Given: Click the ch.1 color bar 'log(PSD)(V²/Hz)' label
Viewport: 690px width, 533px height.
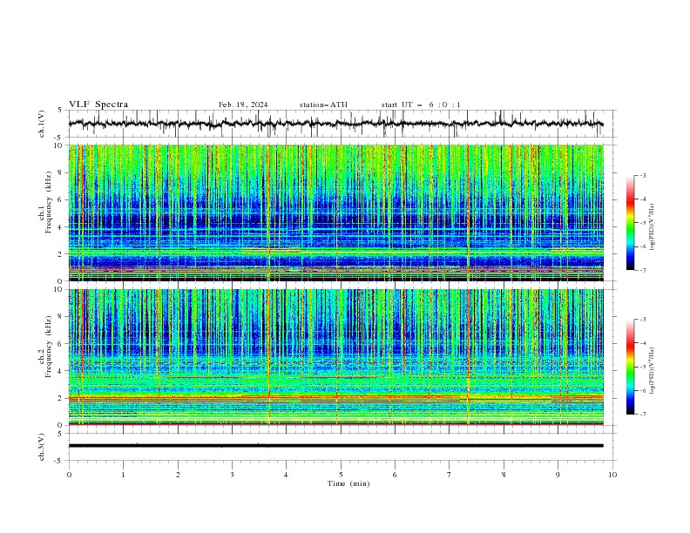Looking at the screenshot, I should 653,227.
